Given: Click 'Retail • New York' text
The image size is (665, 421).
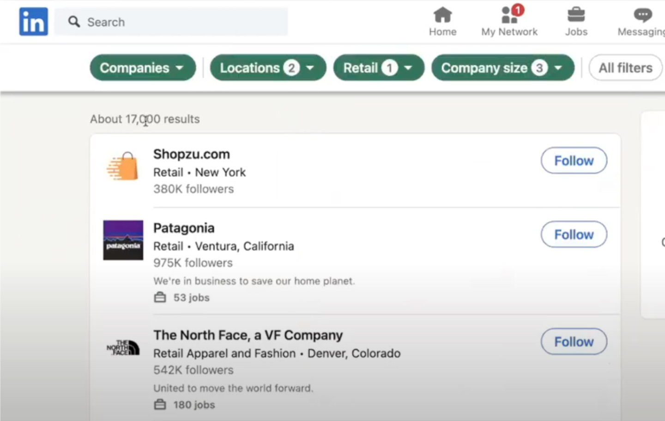Looking at the screenshot, I should click(199, 172).
